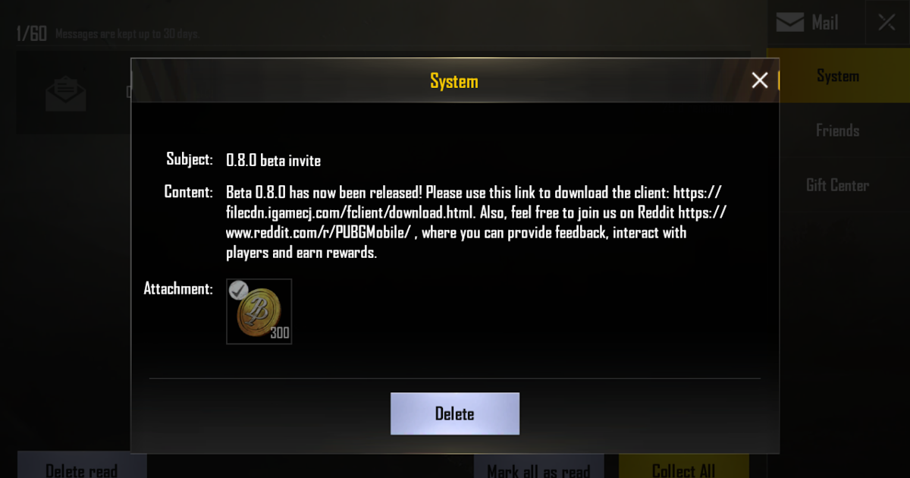Click the Mail title label
The image size is (910, 478).
(825, 23)
